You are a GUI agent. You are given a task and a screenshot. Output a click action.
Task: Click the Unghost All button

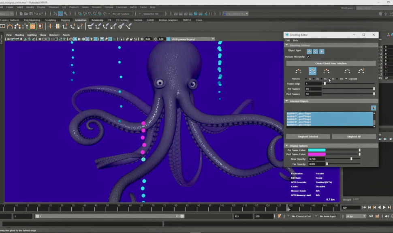coord(354,137)
